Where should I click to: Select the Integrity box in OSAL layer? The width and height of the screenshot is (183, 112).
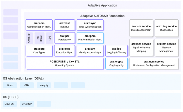(44, 85)
